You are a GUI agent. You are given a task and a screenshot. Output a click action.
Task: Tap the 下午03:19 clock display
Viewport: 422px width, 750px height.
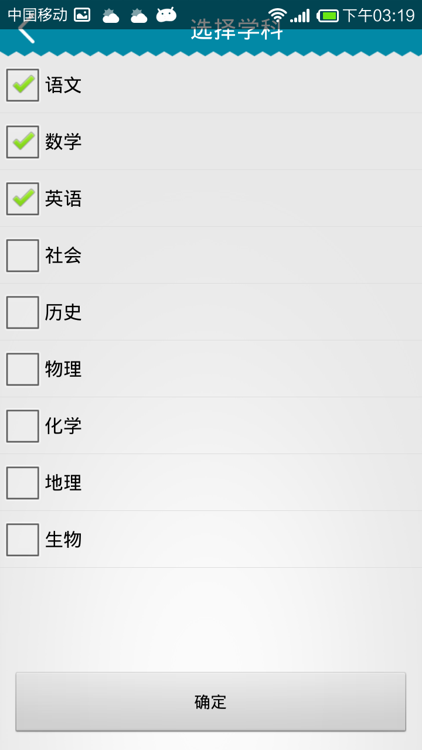click(379, 15)
